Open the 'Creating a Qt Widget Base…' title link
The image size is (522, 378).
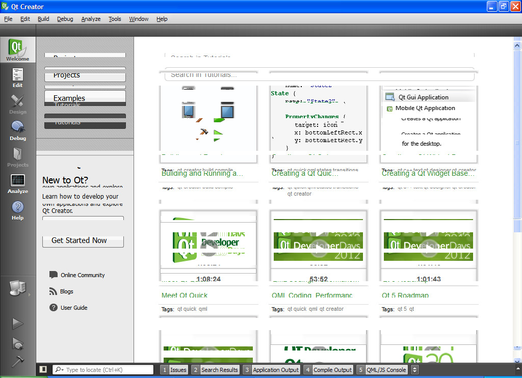428,173
